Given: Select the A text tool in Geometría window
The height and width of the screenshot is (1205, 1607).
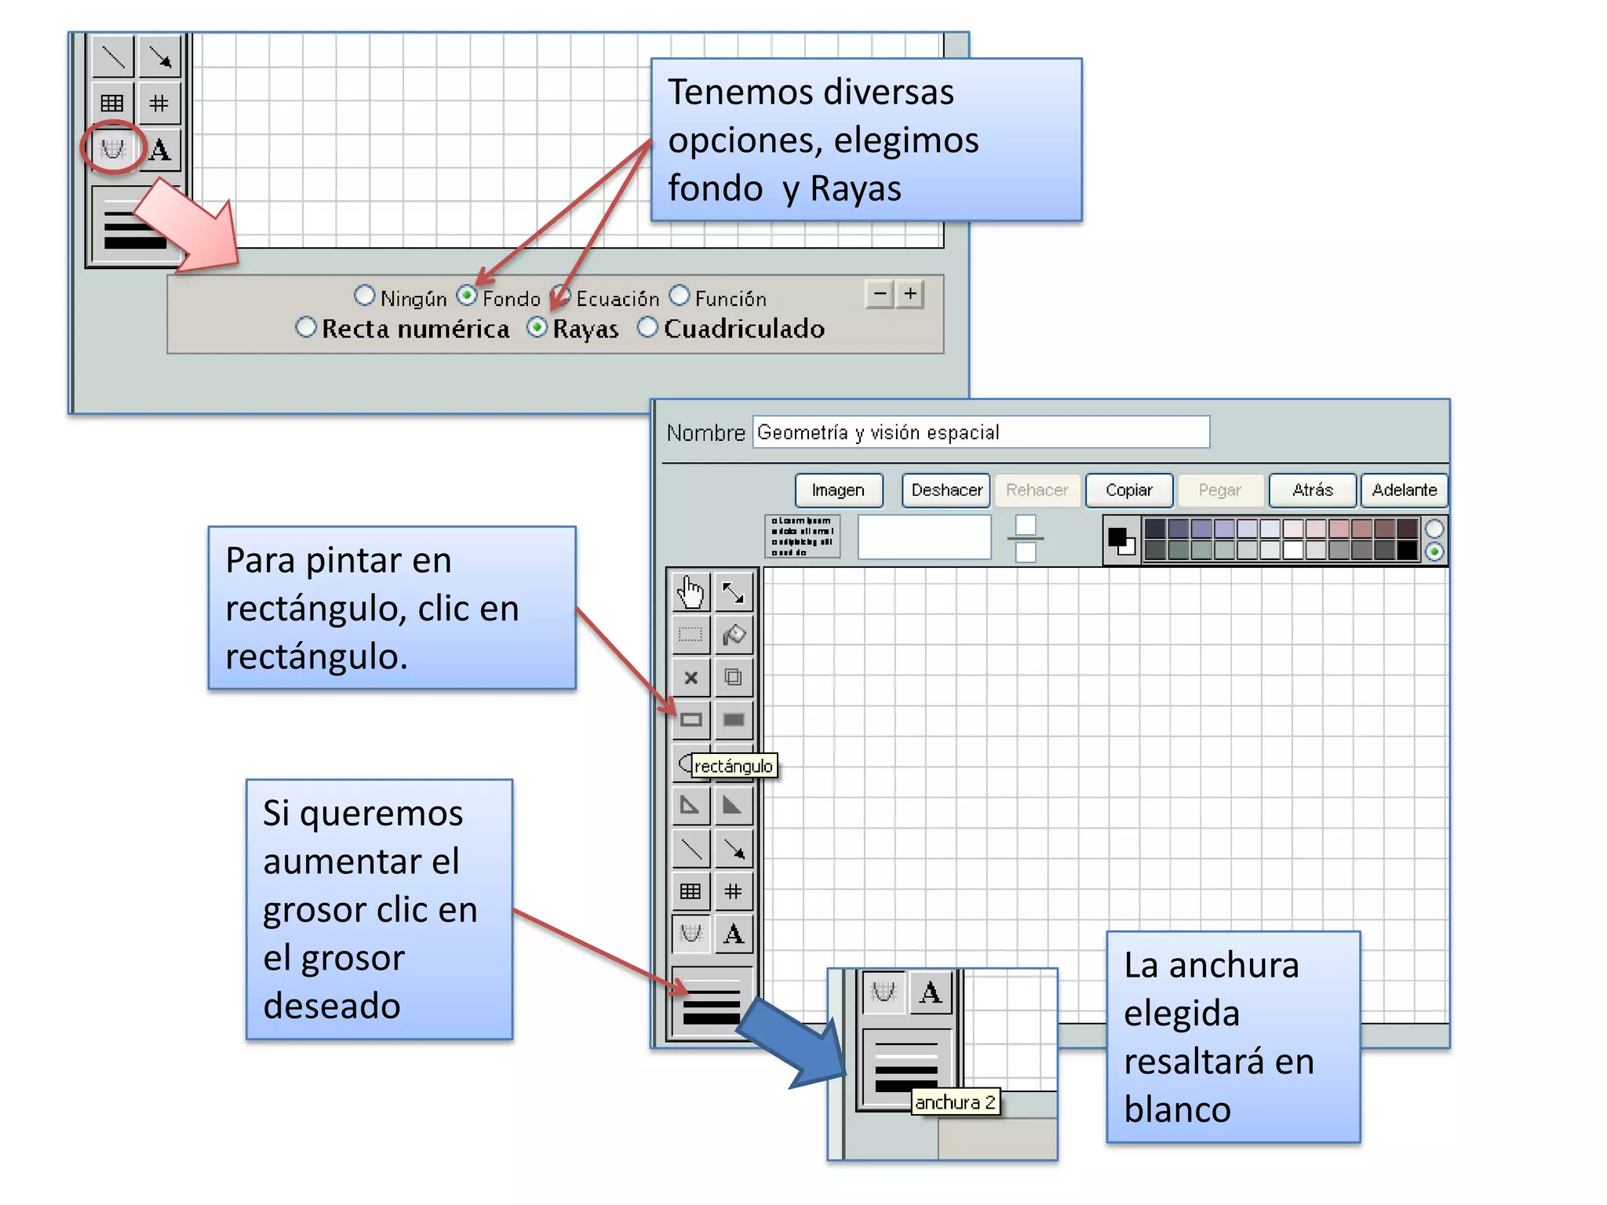Looking at the screenshot, I should (x=733, y=934).
